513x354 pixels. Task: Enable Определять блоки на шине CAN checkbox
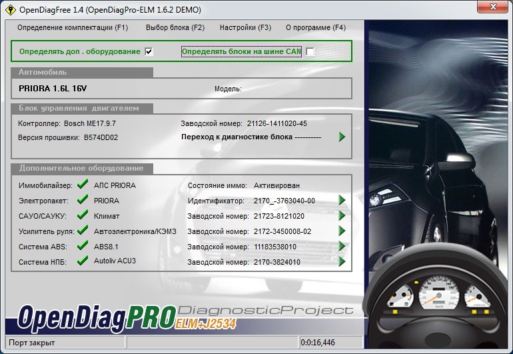tap(310, 51)
